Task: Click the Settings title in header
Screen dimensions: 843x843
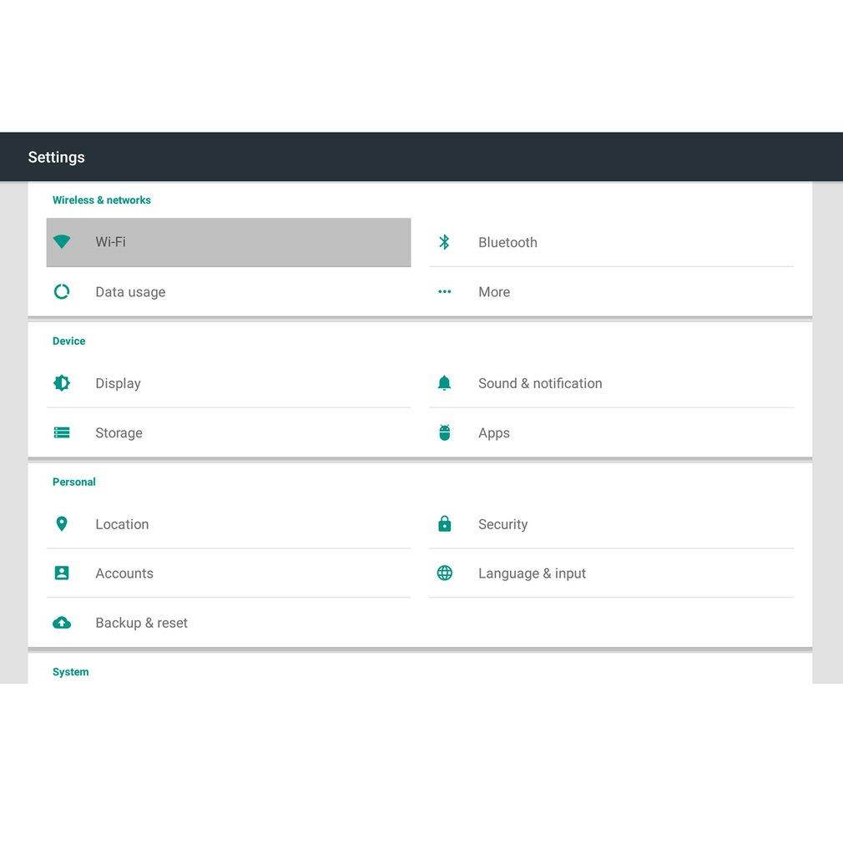Action: click(x=57, y=157)
